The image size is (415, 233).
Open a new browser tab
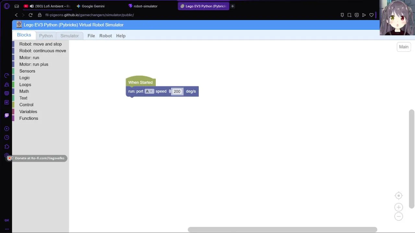click(232, 6)
